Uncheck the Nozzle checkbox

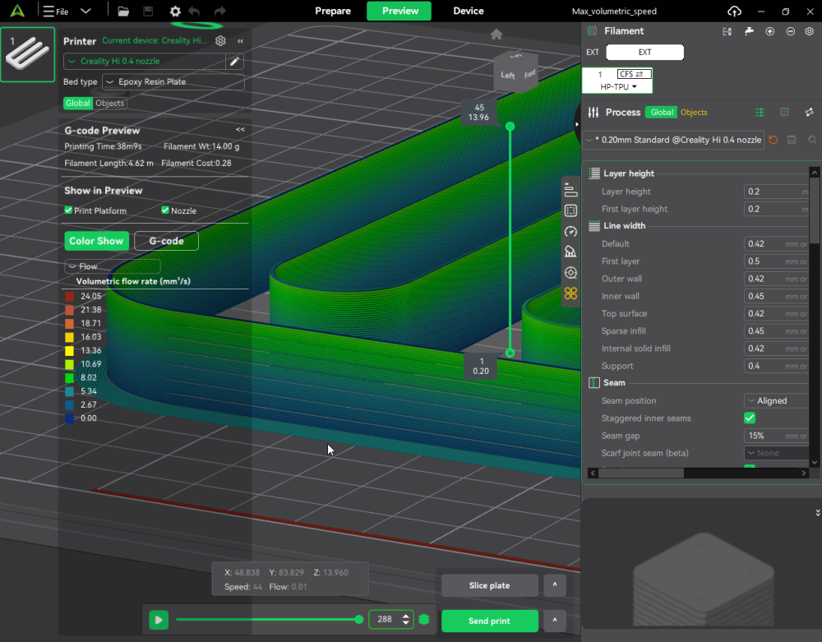click(165, 210)
